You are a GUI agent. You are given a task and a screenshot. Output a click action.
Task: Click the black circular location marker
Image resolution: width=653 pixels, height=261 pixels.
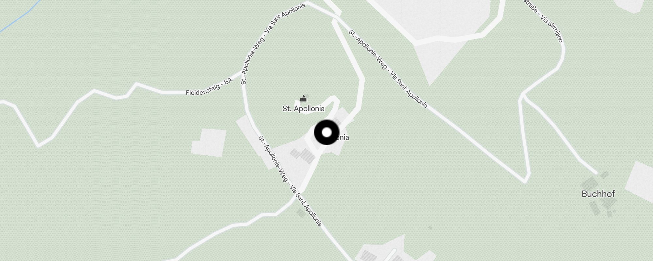pyautogui.click(x=327, y=132)
